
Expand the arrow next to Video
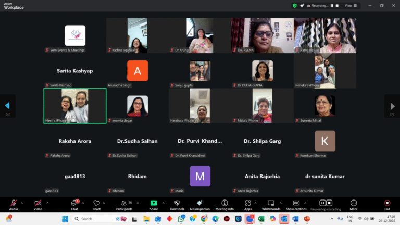(46, 203)
